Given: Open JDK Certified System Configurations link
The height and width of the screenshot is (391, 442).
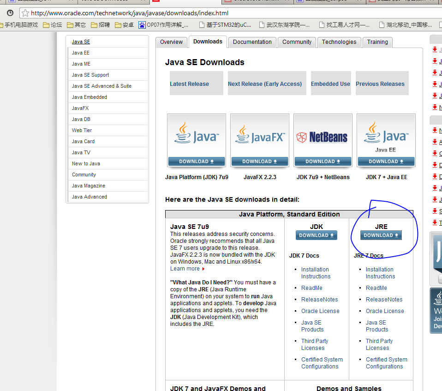Looking at the screenshot, I should point(322,363).
